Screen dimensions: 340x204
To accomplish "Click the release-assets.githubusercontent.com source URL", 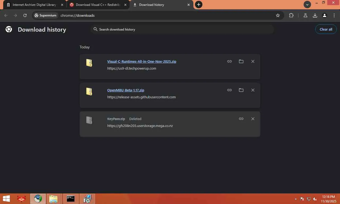I will (142, 97).
